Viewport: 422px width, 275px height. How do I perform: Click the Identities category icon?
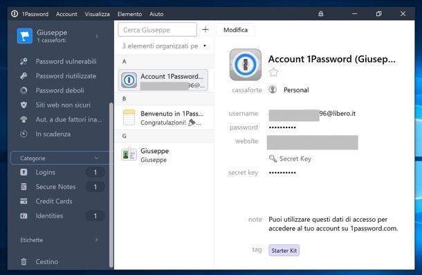(x=24, y=215)
